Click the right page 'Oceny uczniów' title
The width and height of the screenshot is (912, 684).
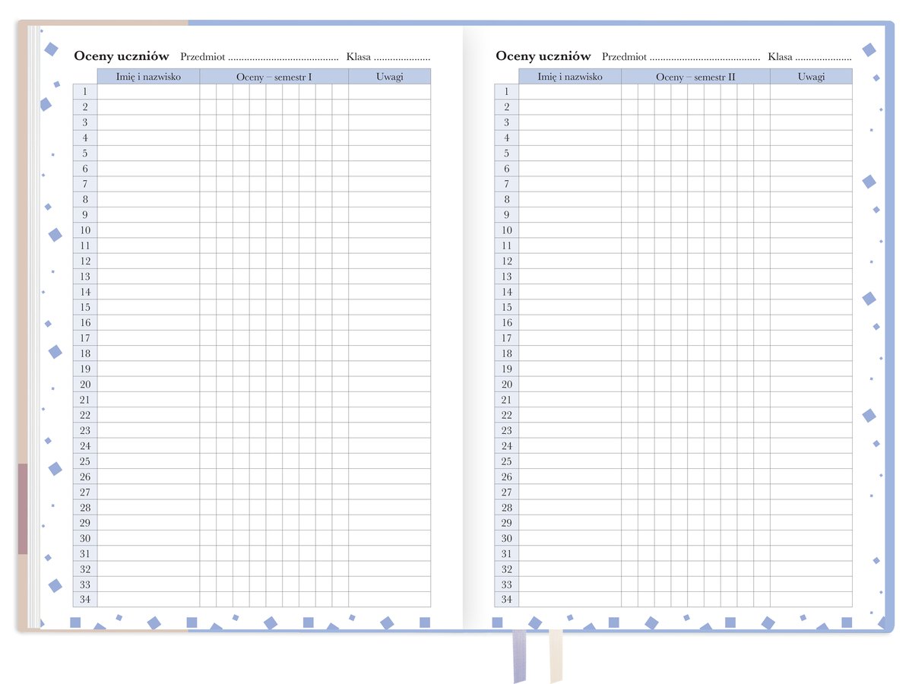(543, 56)
